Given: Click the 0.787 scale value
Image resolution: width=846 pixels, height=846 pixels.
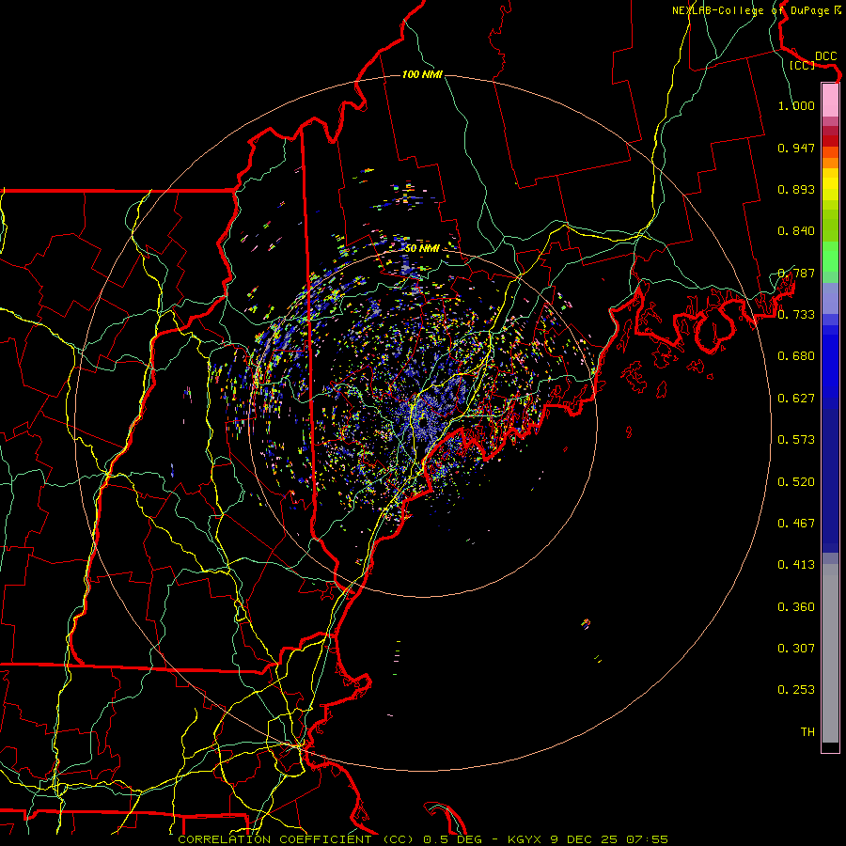Looking at the screenshot, I should click(x=796, y=273).
